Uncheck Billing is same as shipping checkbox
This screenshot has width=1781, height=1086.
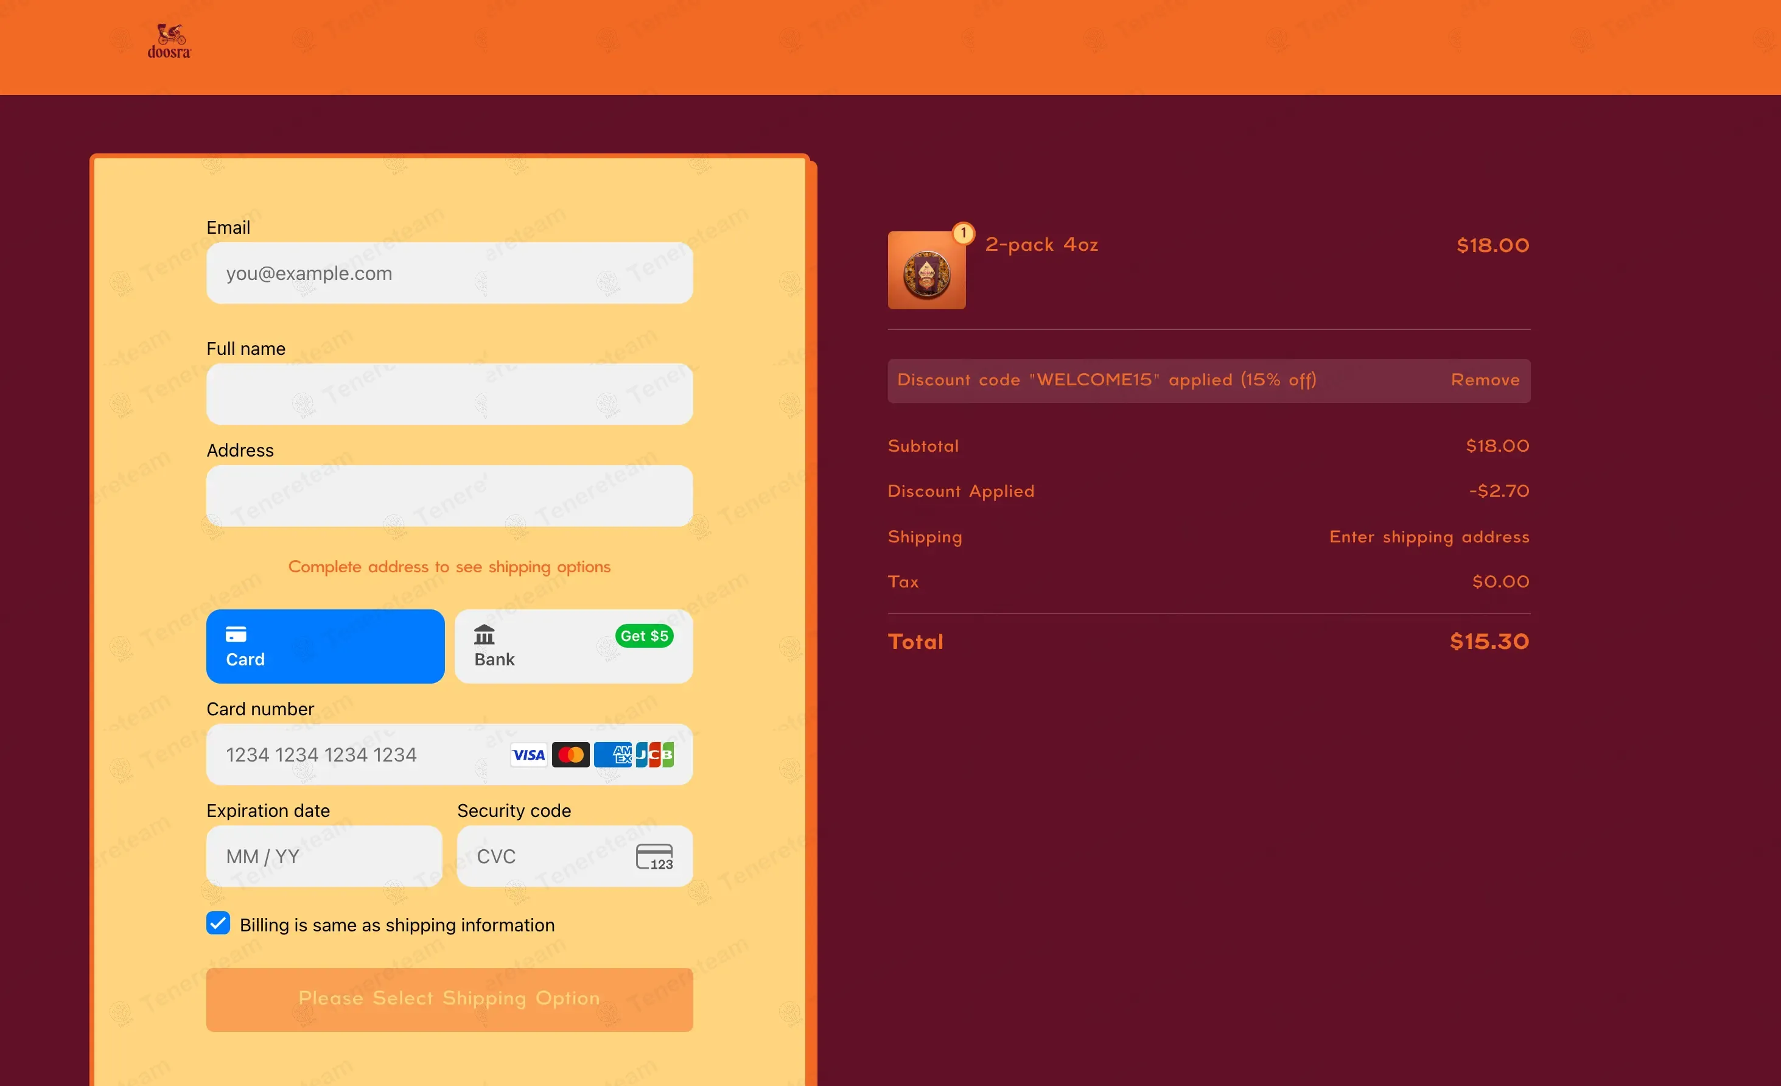coord(219,923)
